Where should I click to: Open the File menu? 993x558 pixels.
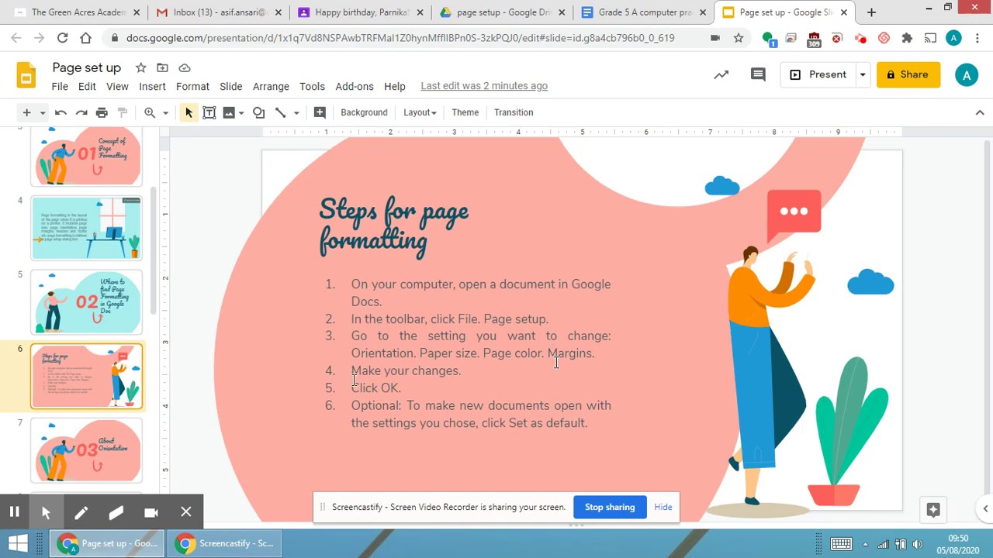tap(60, 86)
